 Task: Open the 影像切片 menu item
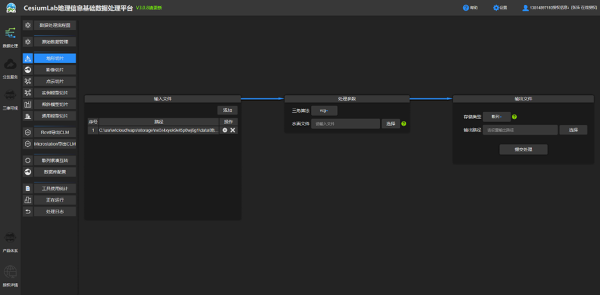point(55,70)
